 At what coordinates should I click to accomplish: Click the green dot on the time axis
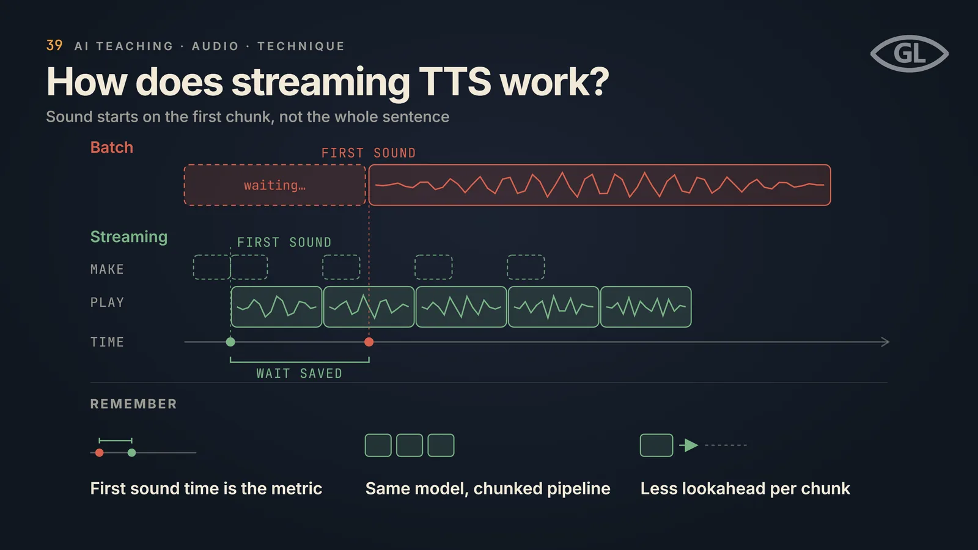click(x=230, y=342)
